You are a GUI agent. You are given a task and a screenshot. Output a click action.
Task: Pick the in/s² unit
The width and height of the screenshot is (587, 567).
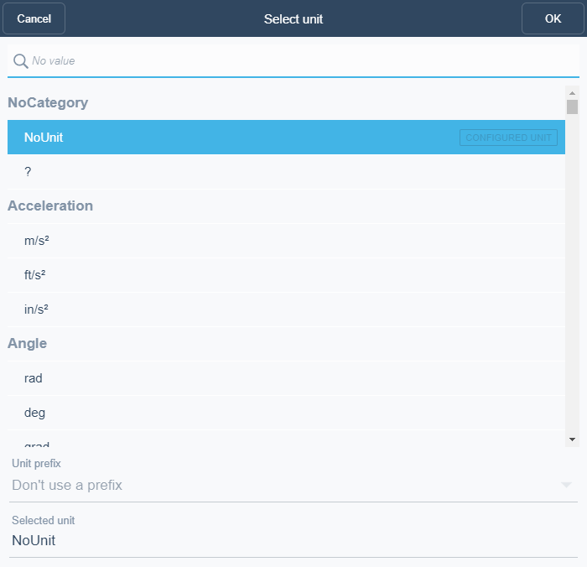tap(287, 310)
